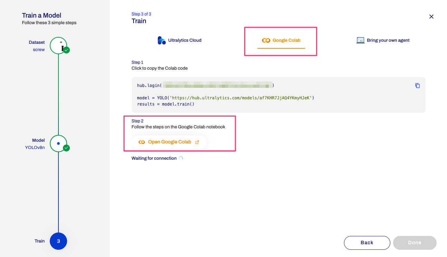Jump to the Dataset step circle
This screenshot has width=447, height=257.
point(58,46)
